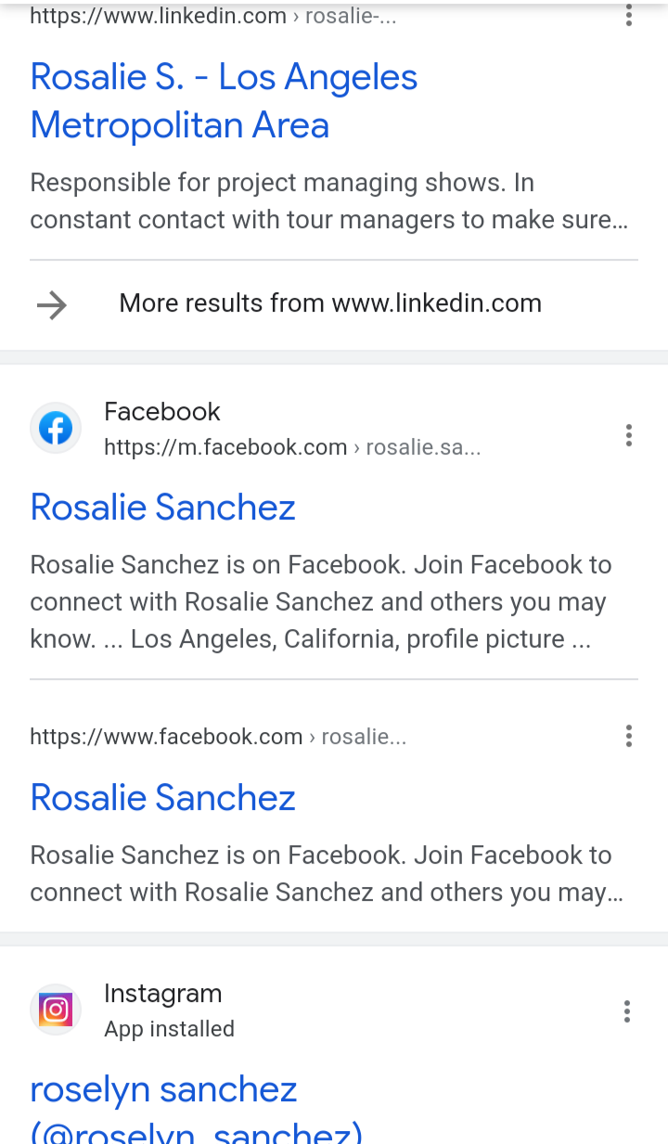
Task: Open the www.facebook.com result's three-dot menu
Action: click(x=628, y=737)
